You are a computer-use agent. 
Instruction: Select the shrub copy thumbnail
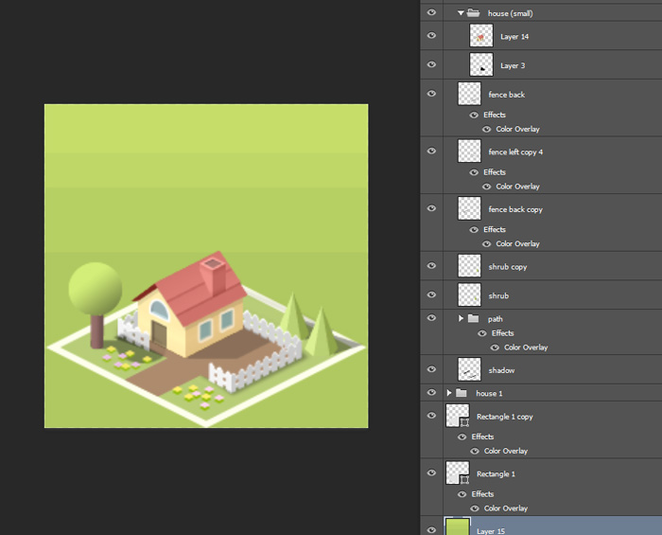click(x=469, y=266)
